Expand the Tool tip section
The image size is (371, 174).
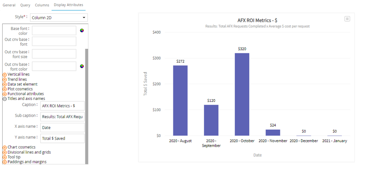pos(5,157)
